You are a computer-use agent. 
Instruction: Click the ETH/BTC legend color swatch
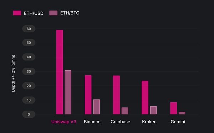pos(53,13)
